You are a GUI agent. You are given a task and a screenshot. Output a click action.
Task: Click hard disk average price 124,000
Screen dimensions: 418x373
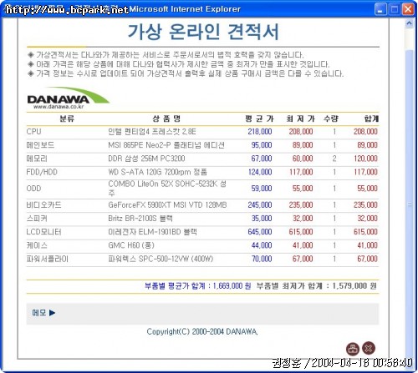coord(260,172)
